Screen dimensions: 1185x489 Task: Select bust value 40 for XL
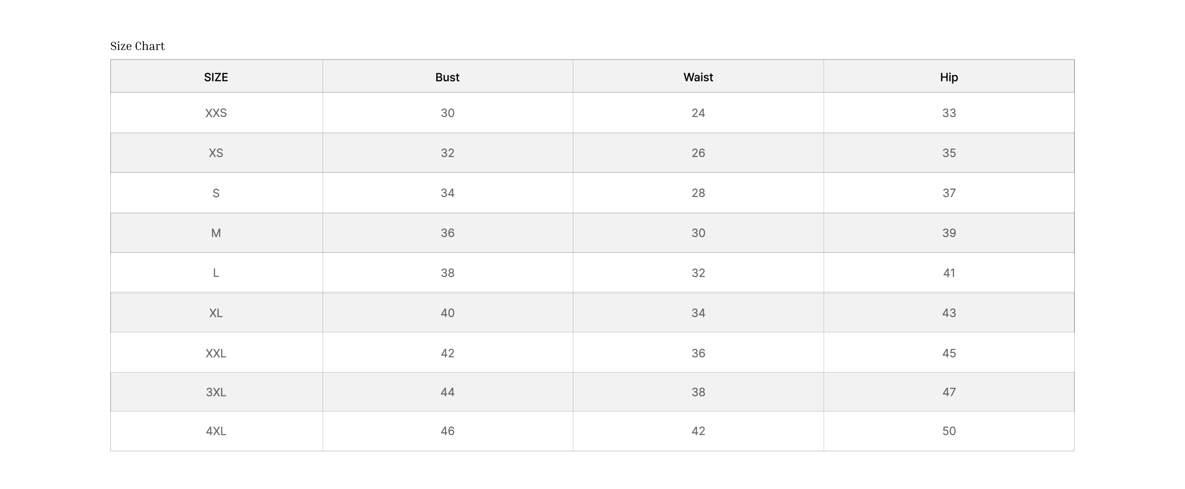pyautogui.click(x=447, y=313)
